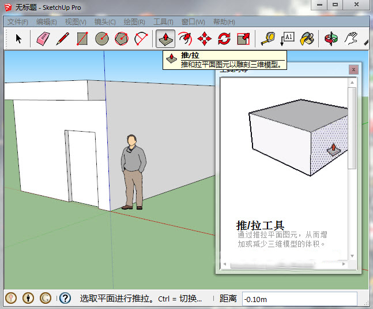Viewport: 373px width, 309px height.
Task: Choose the Polygon drawing tool
Action: [x=122, y=39]
